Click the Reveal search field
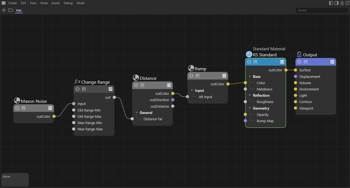The height and width of the screenshot is (188, 350). (x=322, y=10)
